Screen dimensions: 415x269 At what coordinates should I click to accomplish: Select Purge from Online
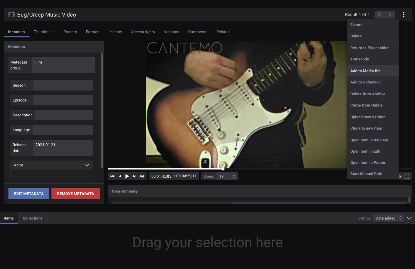point(373,105)
